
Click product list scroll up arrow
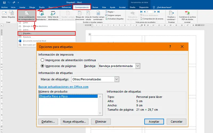pyautogui.click(x=100, y=97)
